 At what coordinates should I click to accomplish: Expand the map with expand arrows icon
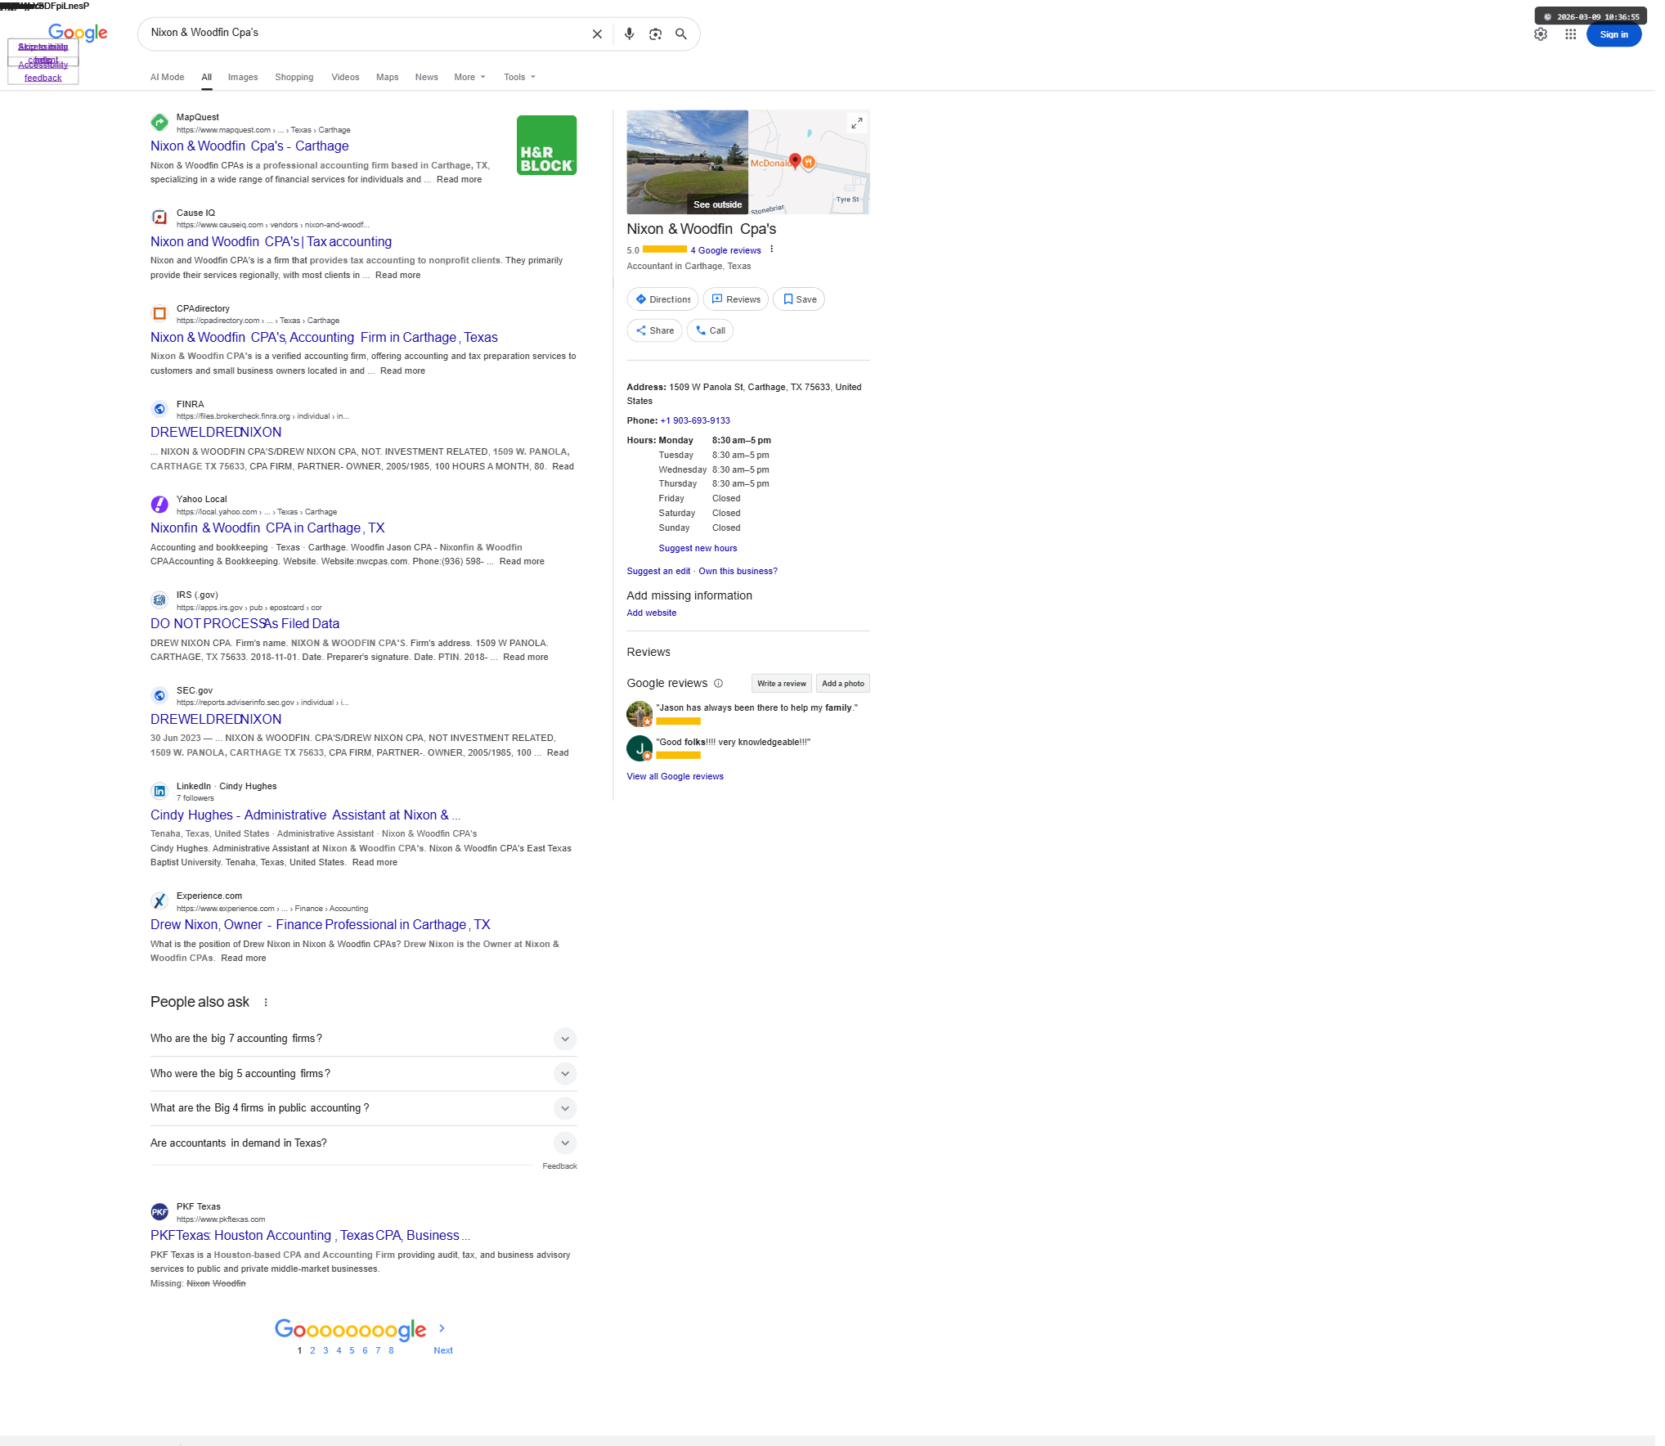coord(856,123)
